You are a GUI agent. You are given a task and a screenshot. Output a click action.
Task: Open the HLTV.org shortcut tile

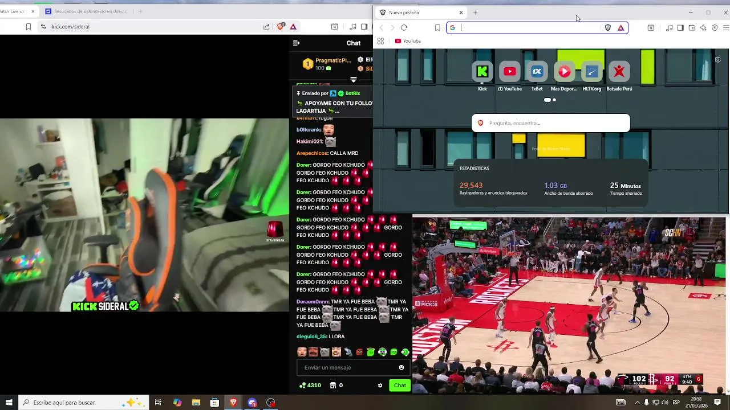pyautogui.click(x=591, y=72)
